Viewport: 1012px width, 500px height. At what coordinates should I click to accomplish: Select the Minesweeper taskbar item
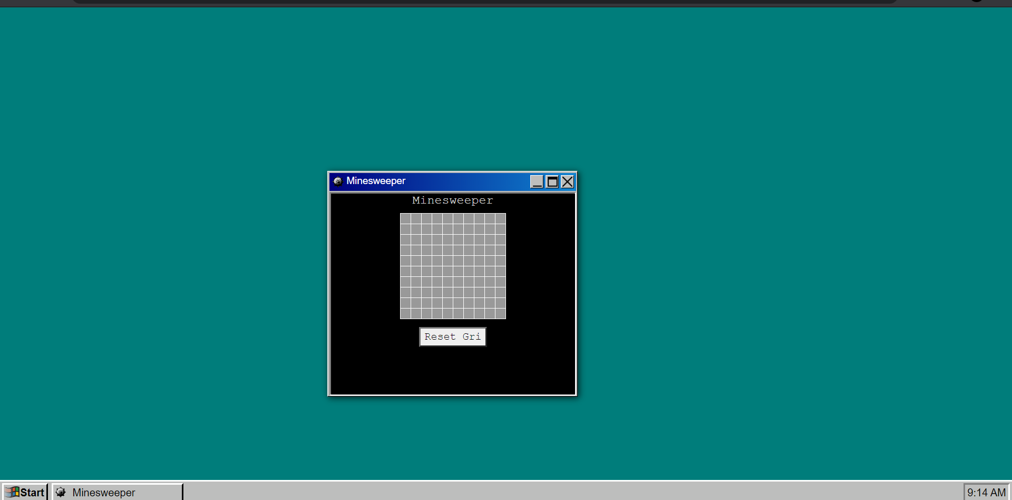[118, 492]
